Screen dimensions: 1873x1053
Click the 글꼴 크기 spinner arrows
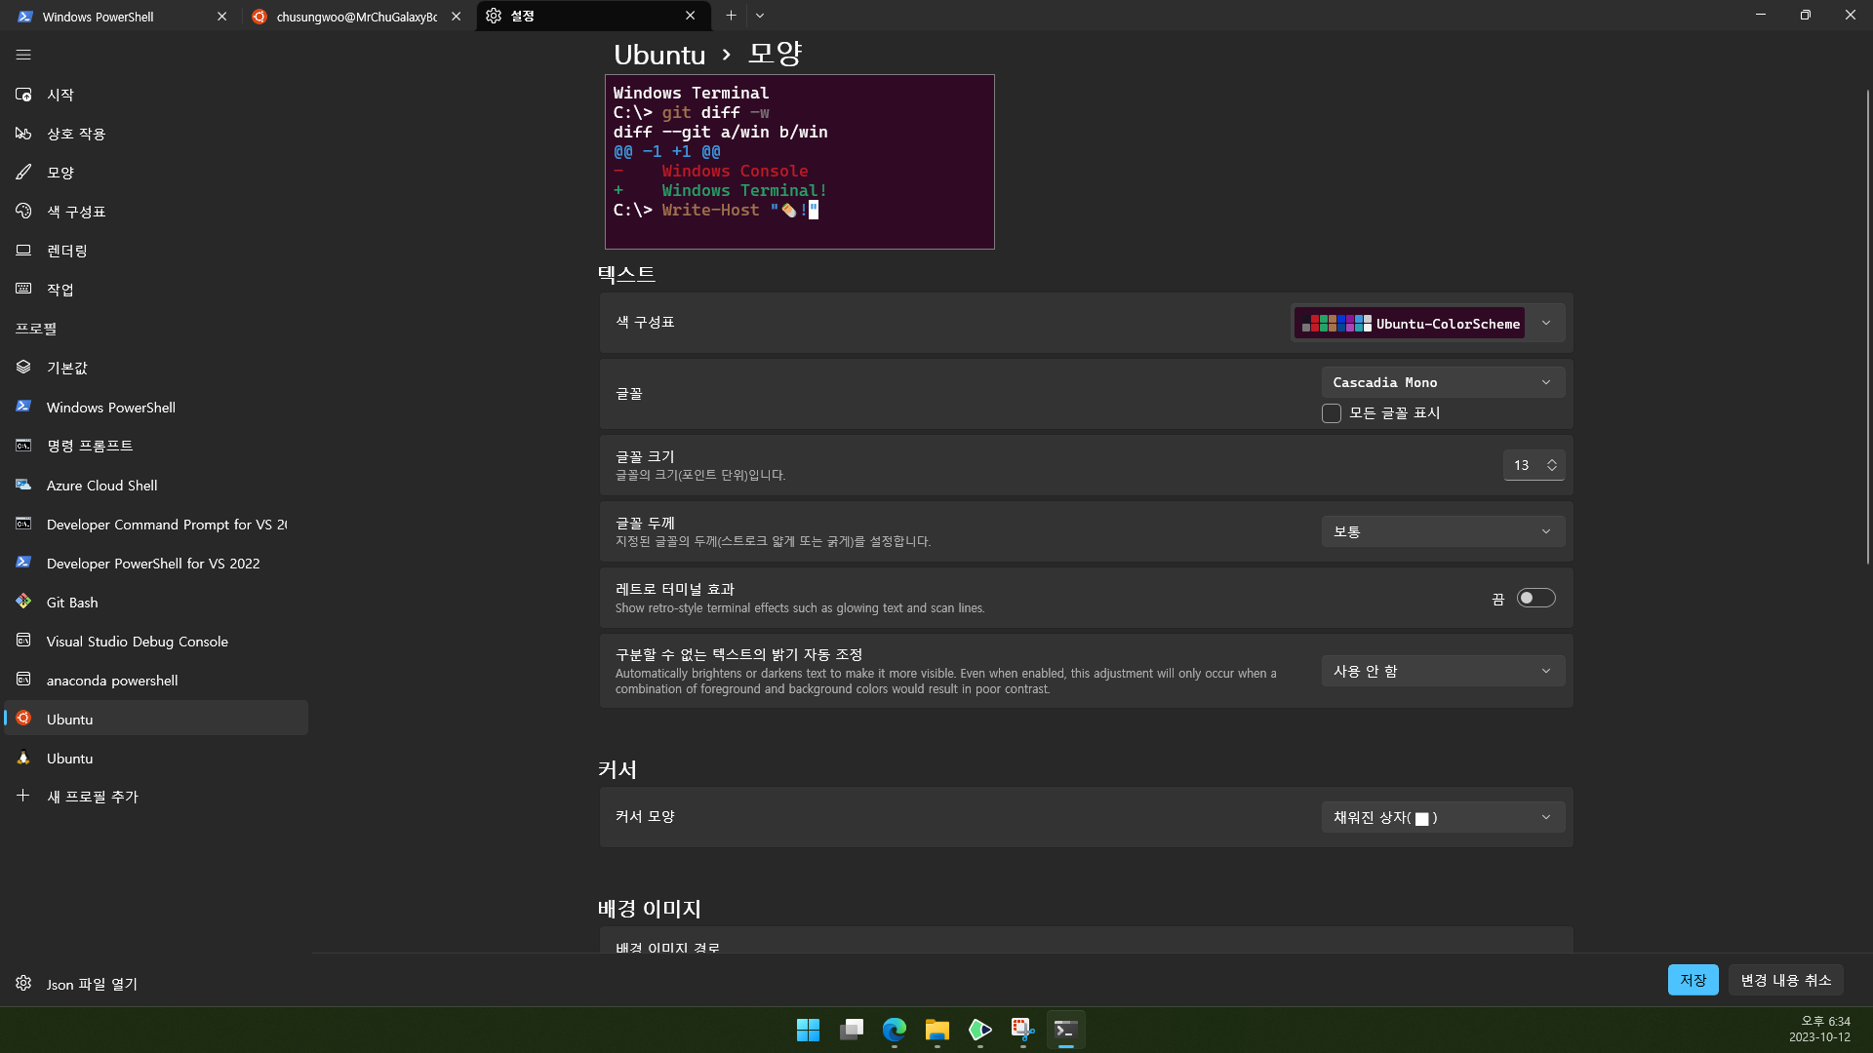point(1552,465)
